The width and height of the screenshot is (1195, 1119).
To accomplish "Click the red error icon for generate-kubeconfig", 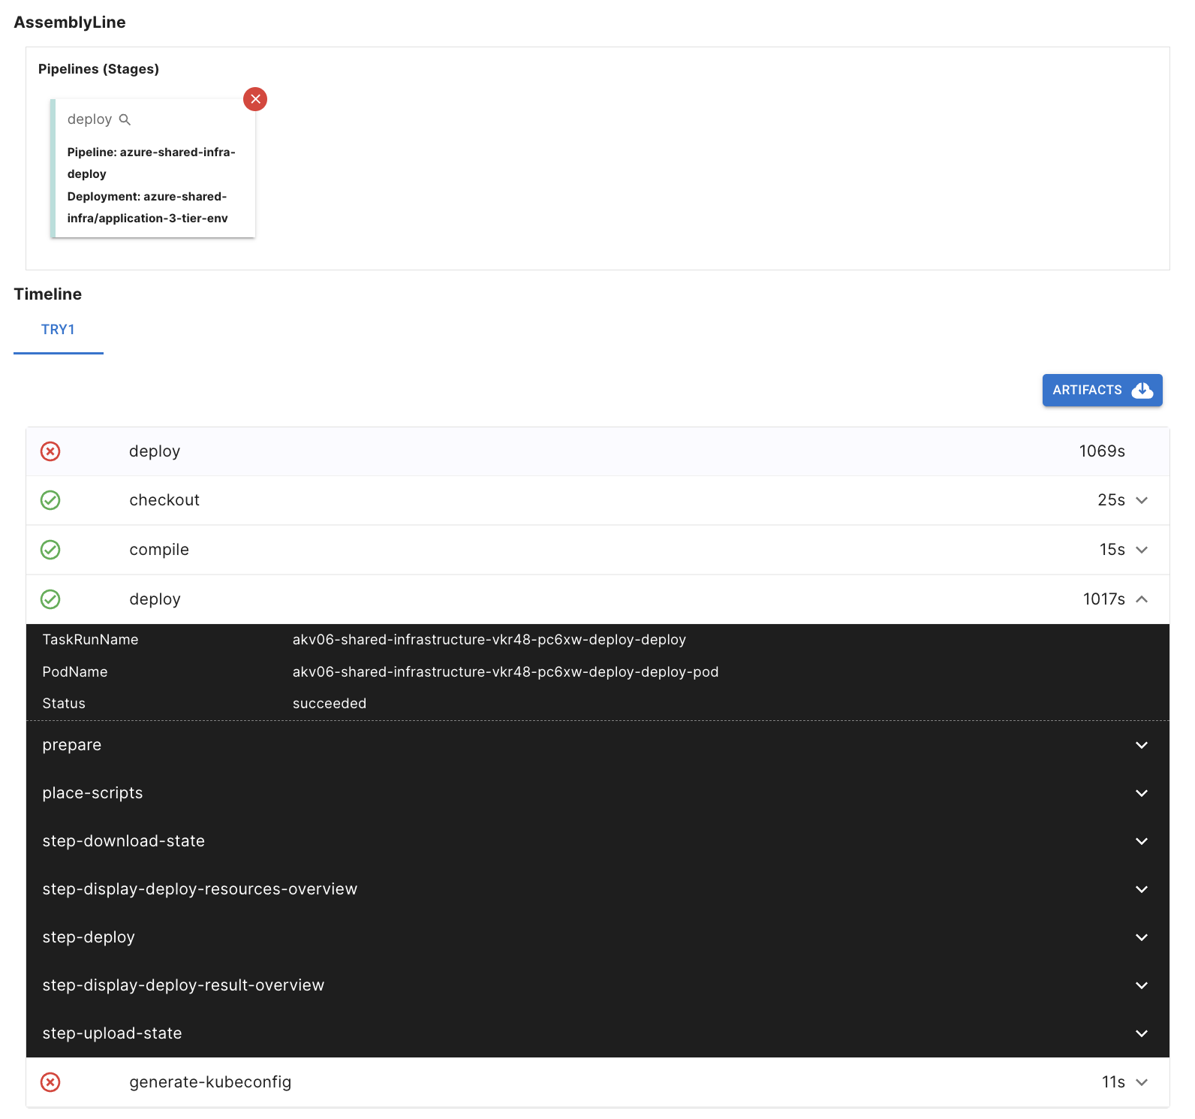I will [50, 1082].
